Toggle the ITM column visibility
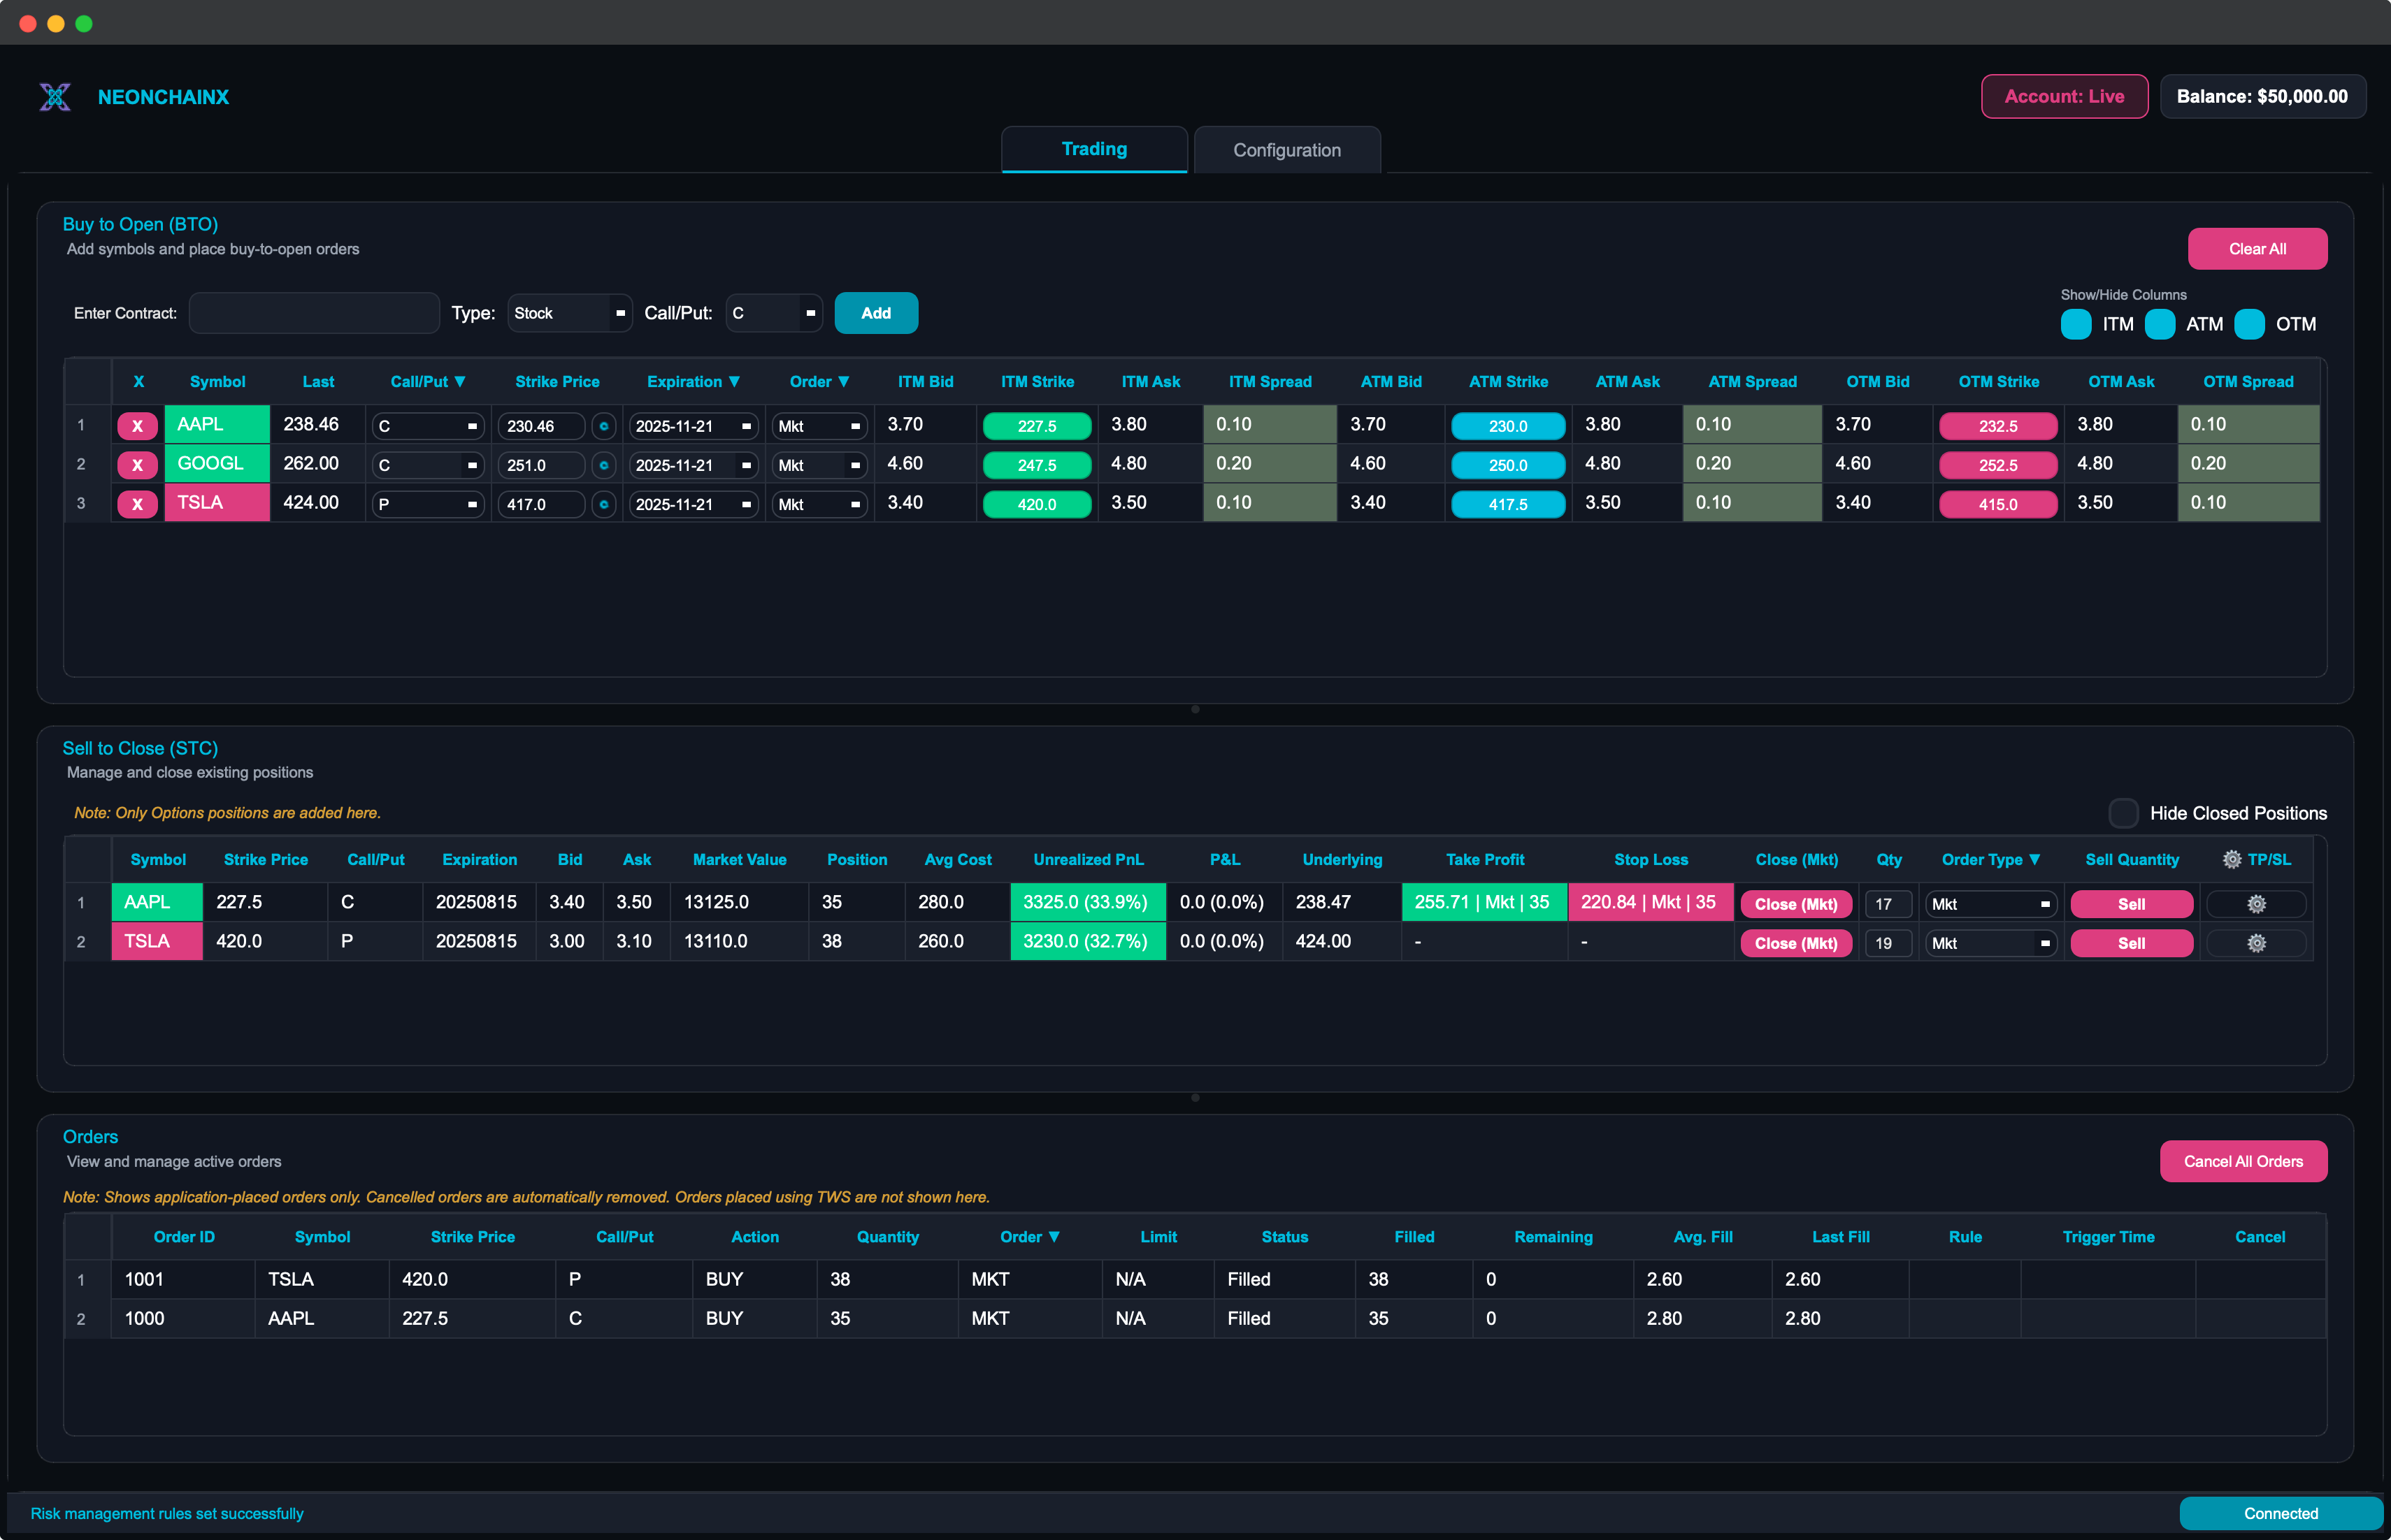 (2076, 324)
